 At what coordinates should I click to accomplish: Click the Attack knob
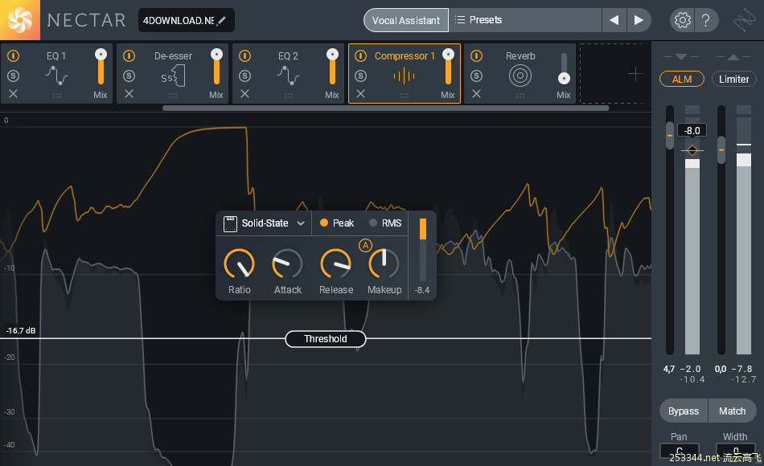click(x=287, y=264)
